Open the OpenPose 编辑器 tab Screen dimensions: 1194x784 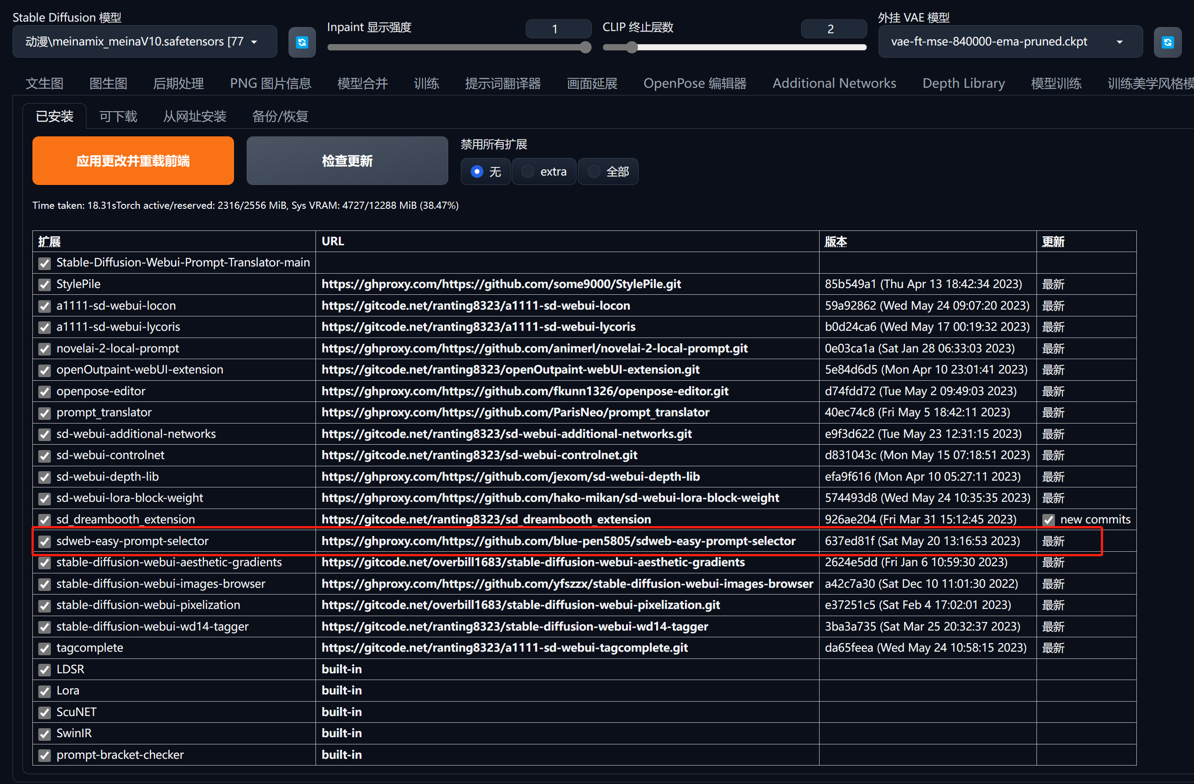tap(694, 83)
